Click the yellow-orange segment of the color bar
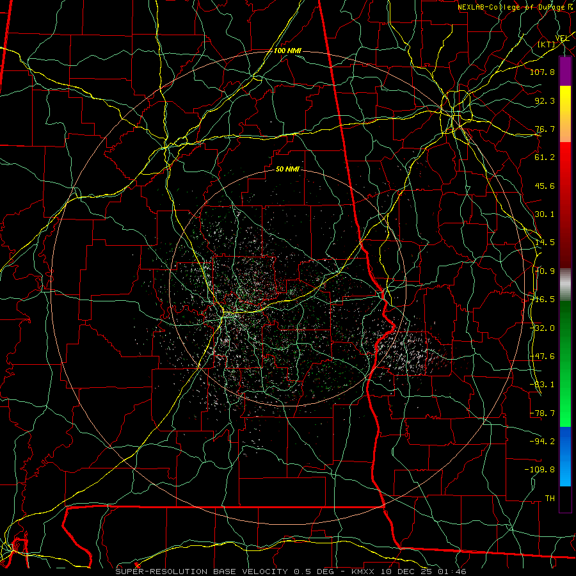Screen dimensions: 576x576 pyautogui.click(x=565, y=114)
